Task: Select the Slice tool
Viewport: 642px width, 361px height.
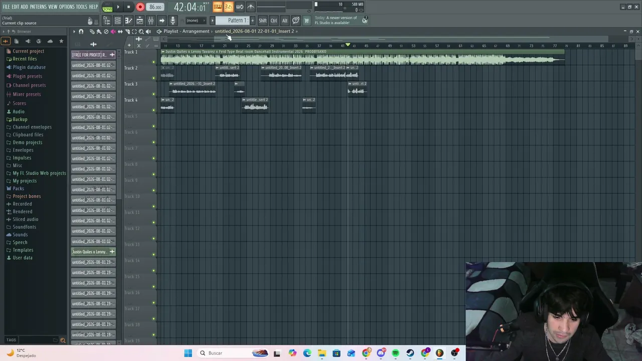Action: click(x=127, y=31)
